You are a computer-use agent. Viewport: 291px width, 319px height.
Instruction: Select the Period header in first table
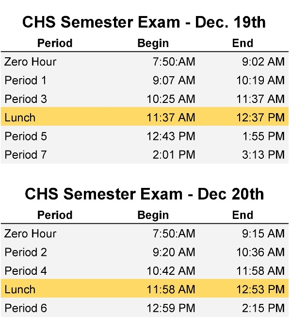(x=55, y=43)
